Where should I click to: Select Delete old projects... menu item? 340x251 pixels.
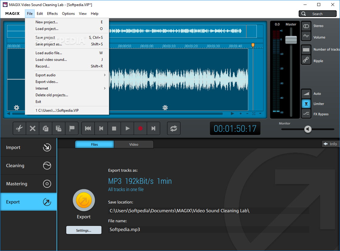67,95
